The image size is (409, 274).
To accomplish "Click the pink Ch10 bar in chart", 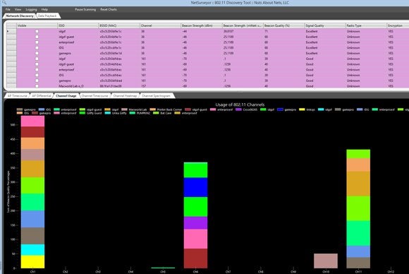I will point(326,261).
